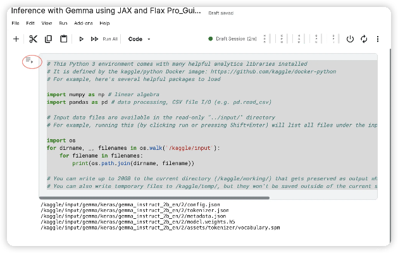
Task: Click the circled run button beside the cell
Action: coord(30,61)
